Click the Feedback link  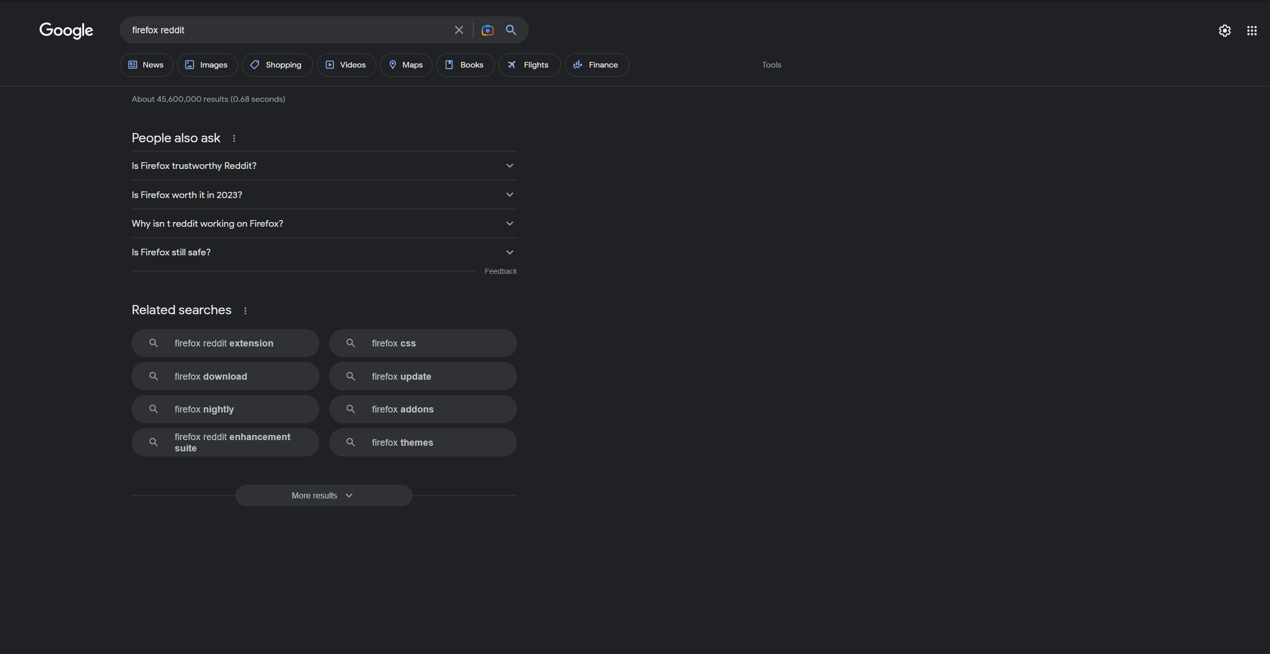tap(500, 271)
